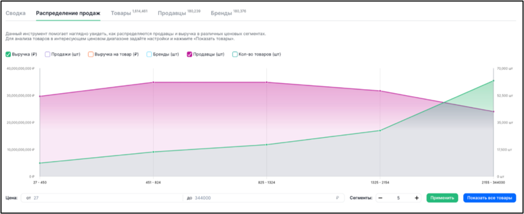Click the purple sellers point at 451 - 824
This screenshot has height=214, width=524.
tap(153, 82)
